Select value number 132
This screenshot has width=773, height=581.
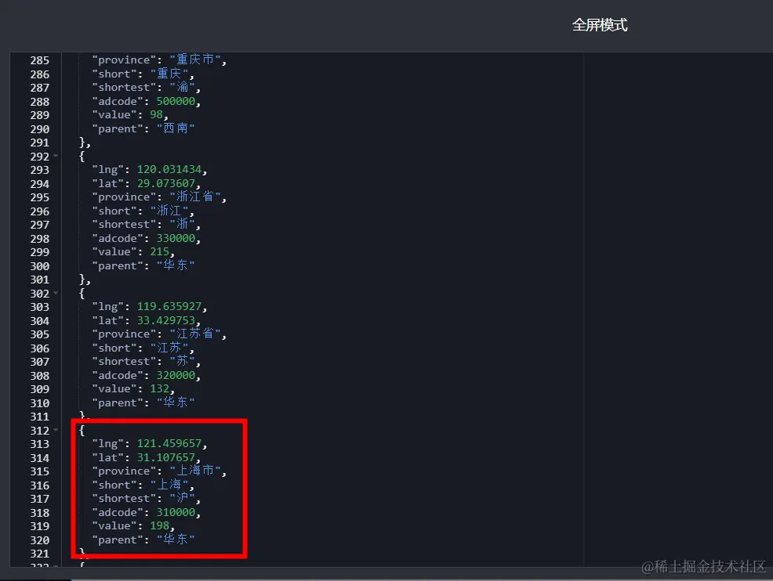click(159, 388)
